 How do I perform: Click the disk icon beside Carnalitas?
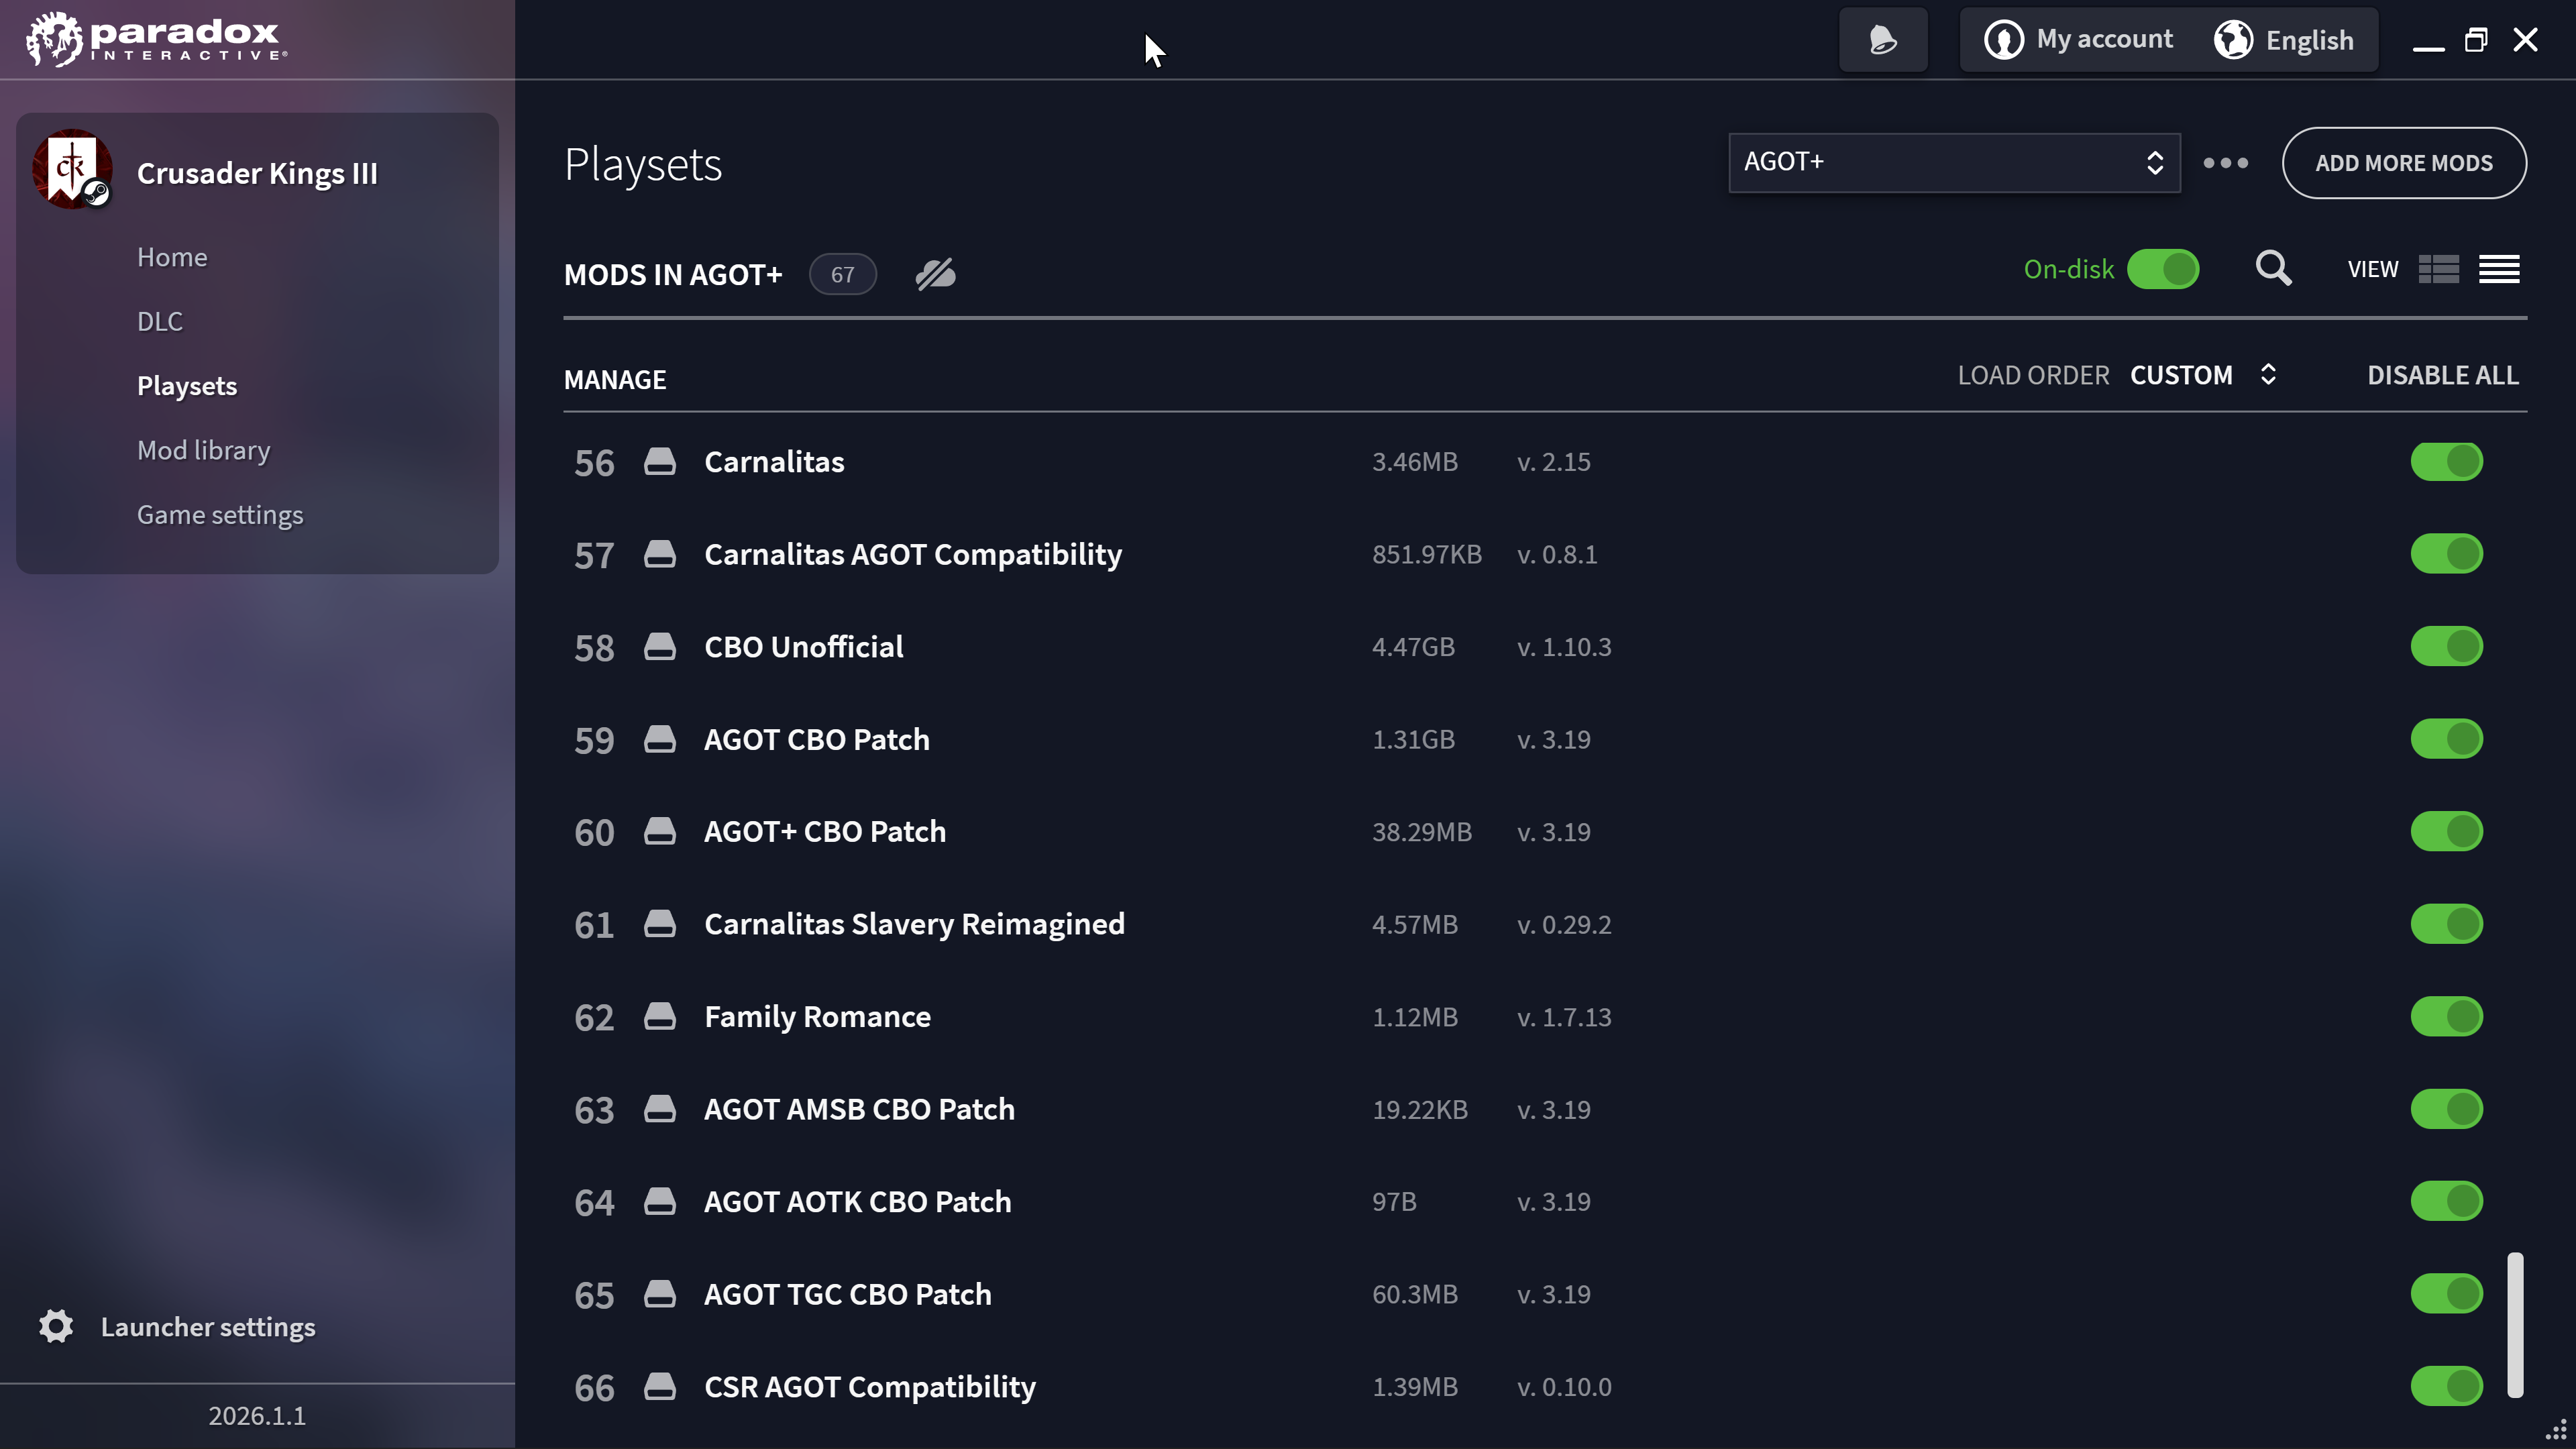[x=659, y=462]
